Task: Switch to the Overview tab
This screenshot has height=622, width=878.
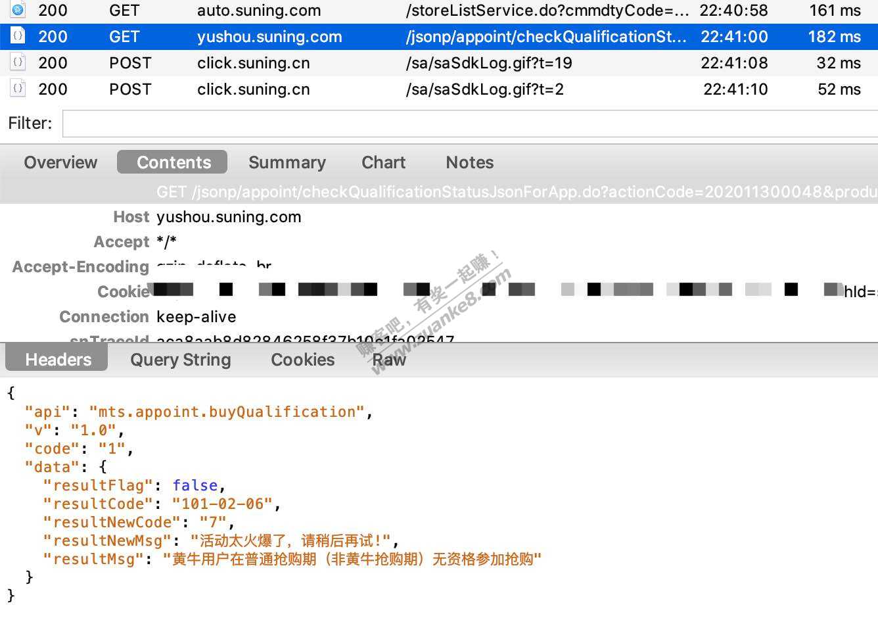Action: pos(60,162)
